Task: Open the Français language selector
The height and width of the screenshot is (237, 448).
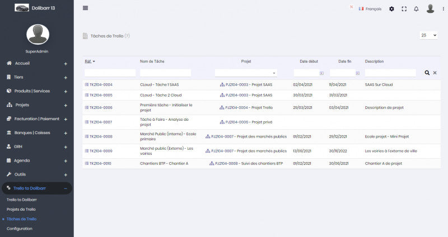Action: (x=370, y=9)
